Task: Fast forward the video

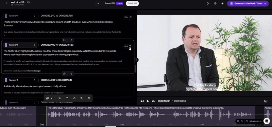Action: pyautogui.click(x=153, y=101)
